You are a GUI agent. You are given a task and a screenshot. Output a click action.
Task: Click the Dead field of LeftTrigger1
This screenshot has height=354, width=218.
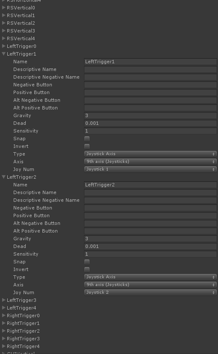point(150,123)
